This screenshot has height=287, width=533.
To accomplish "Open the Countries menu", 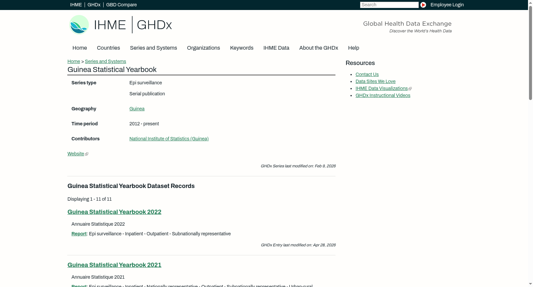I will tap(108, 48).
